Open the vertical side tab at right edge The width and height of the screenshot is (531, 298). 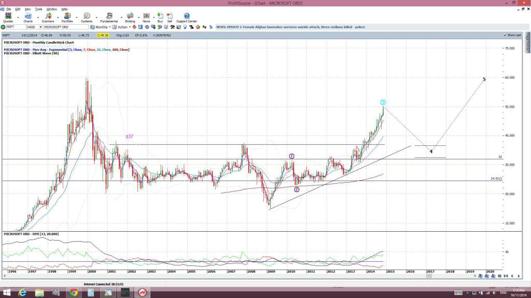click(x=527, y=42)
